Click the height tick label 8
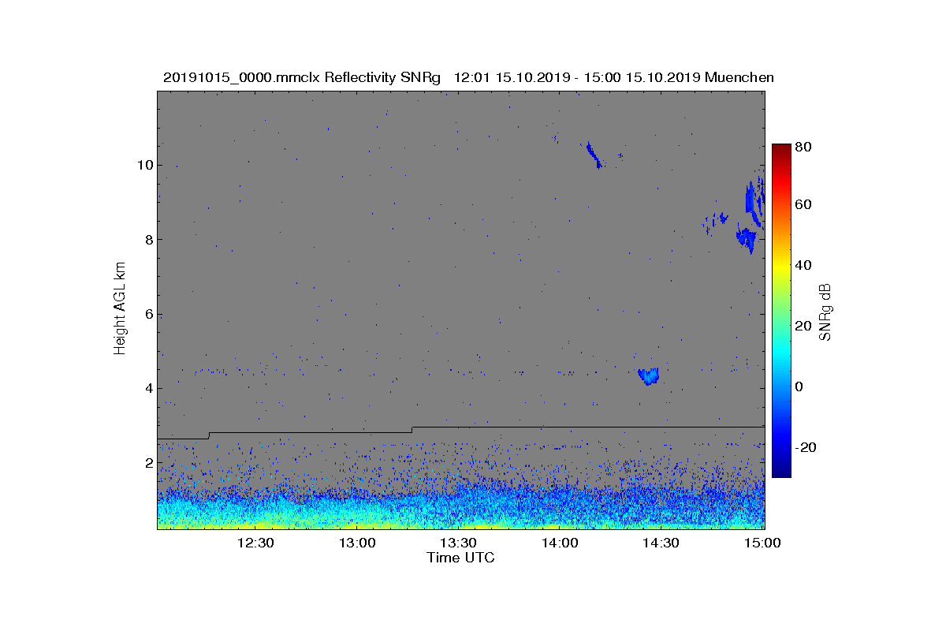This screenshot has width=946, height=631. click(x=148, y=240)
